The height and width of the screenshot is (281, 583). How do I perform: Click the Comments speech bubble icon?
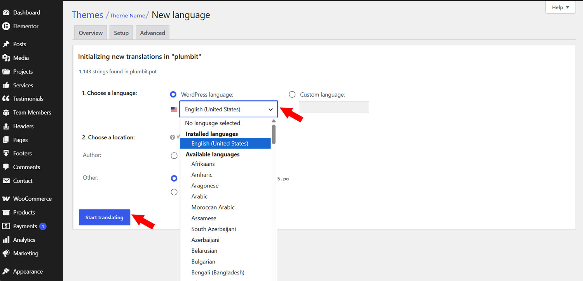click(x=6, y=167)
